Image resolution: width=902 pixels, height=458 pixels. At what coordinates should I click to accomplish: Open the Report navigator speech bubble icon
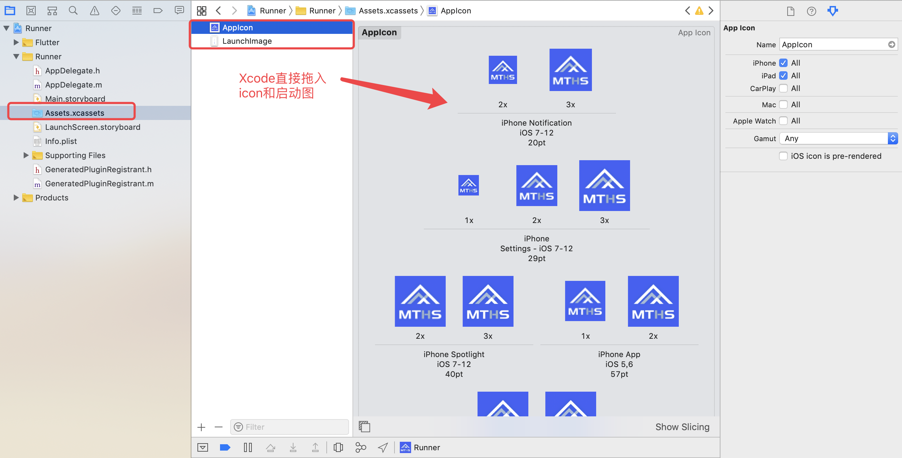(x=179, y=11)
